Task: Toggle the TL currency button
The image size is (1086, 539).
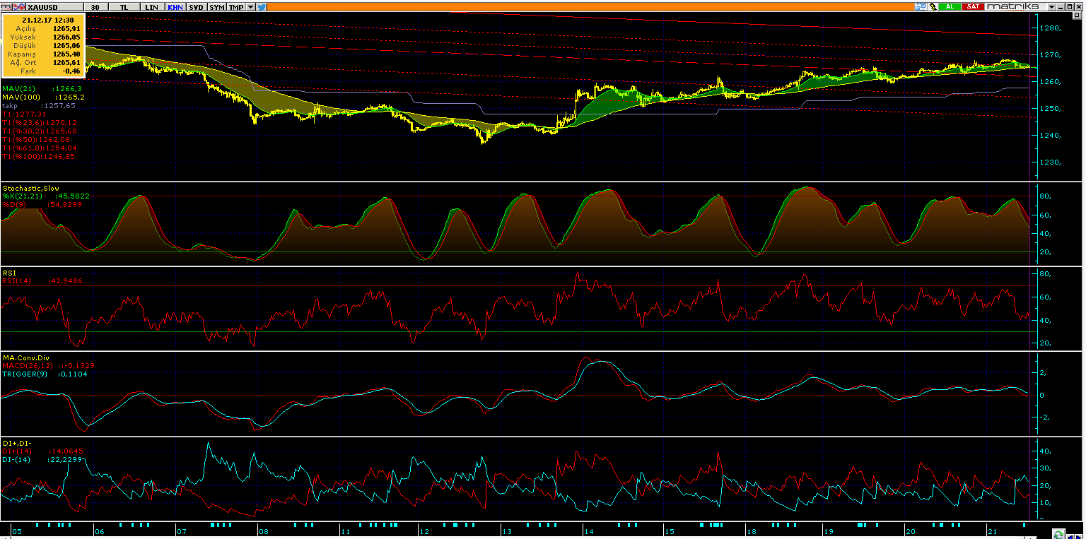Action: (124, 6)
